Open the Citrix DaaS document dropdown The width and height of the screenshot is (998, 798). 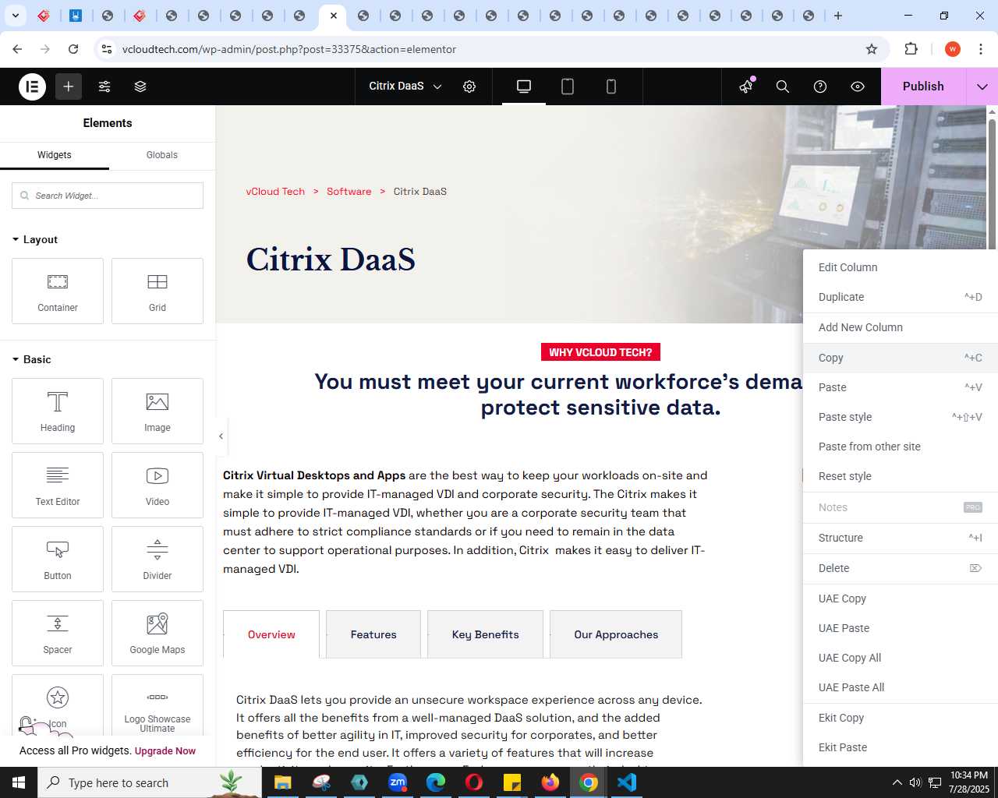(x=405, y=87)
